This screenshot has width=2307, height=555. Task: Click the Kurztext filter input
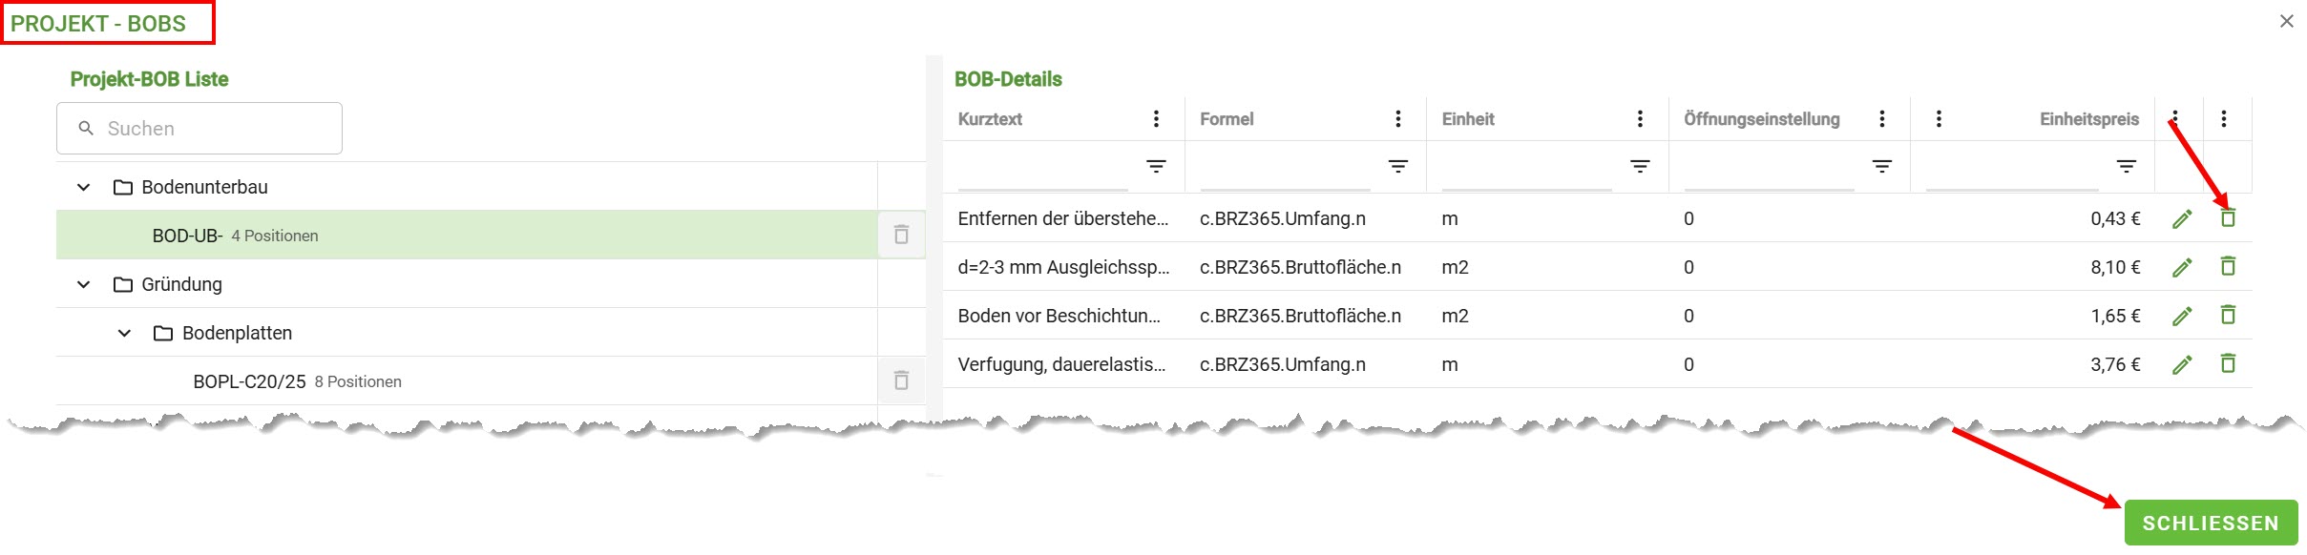(1042, 170)
